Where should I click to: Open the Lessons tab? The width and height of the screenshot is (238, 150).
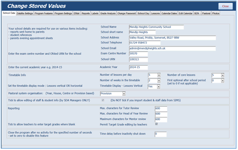tap(155, 13)
